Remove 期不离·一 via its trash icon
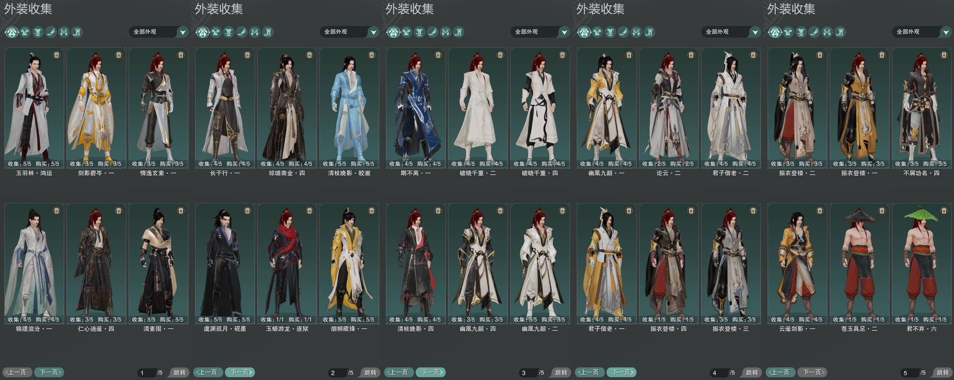Screen dimensions: 954x380 pyautogui.click(x=438, y=55)
